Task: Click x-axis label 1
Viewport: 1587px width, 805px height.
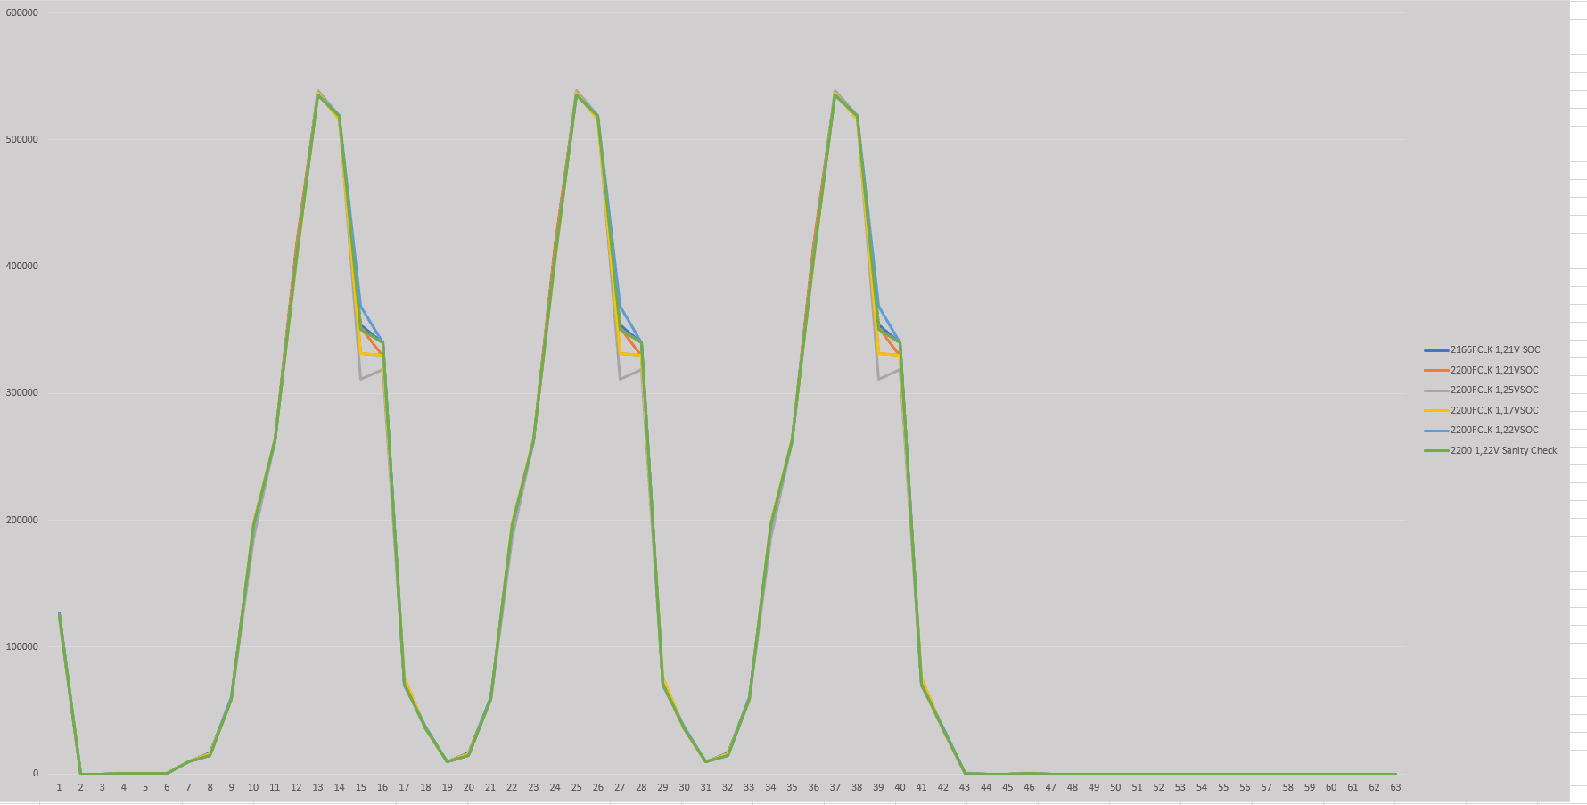Action: tap(59, 787)
